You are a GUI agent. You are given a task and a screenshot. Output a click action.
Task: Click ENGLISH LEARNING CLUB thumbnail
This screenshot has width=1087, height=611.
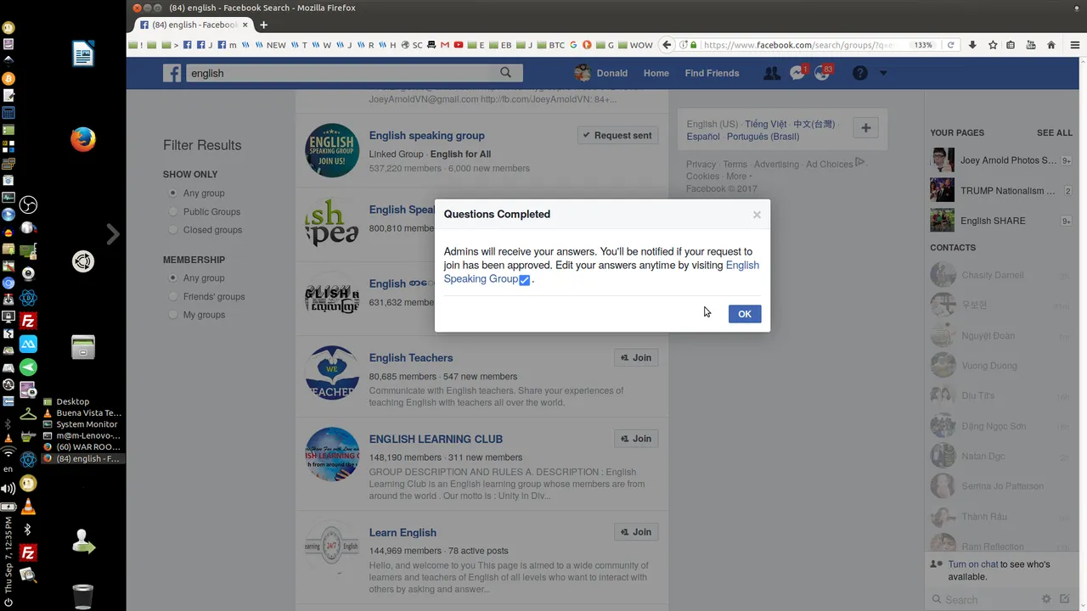pos(332,454)
